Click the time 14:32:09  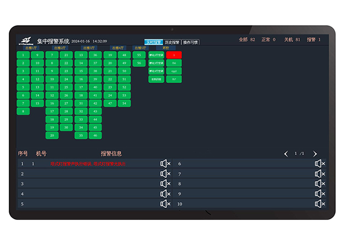100,41
